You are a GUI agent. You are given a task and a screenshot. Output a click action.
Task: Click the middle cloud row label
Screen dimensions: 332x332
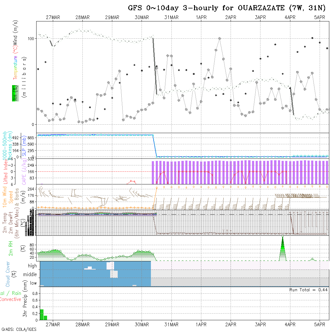coord(30,274)
